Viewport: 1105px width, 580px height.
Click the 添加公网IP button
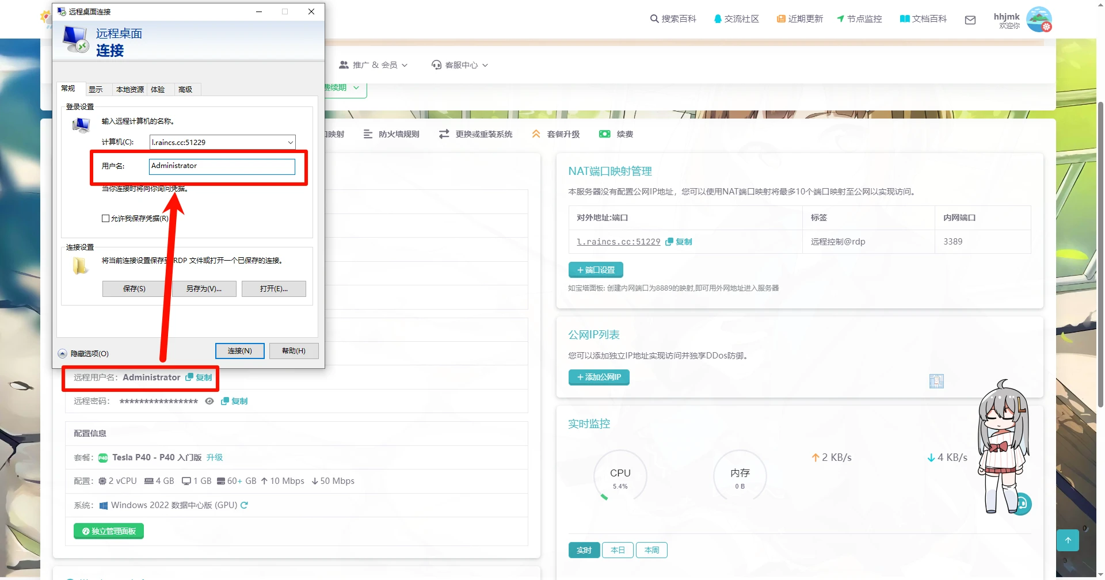tap(599, 377)
